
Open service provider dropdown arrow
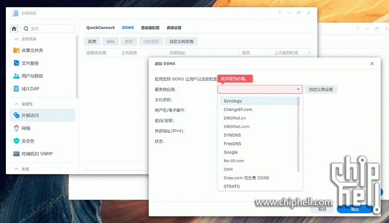click(298, 89)
